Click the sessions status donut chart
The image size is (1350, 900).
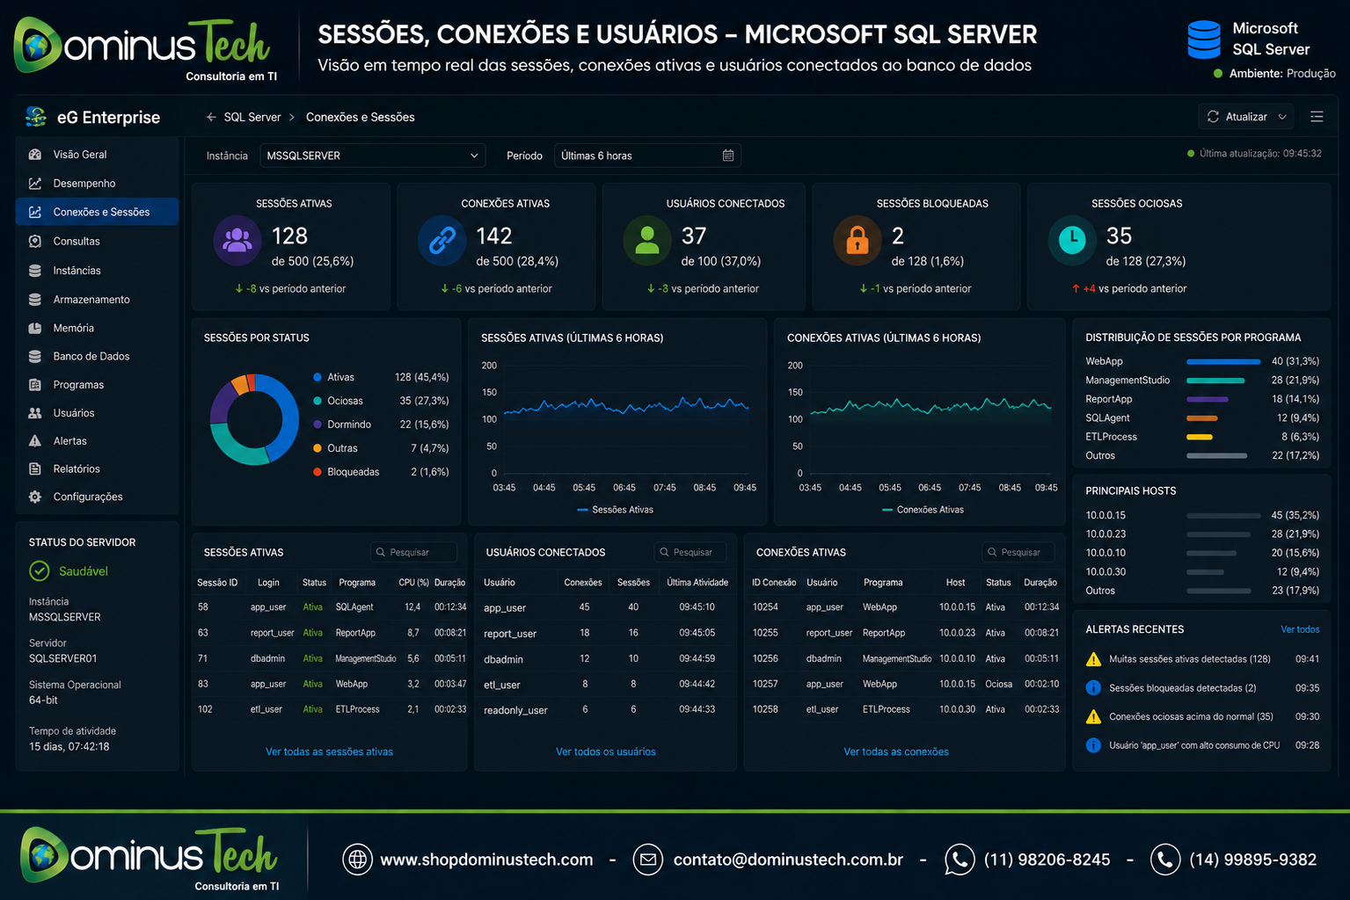[255, 420]
